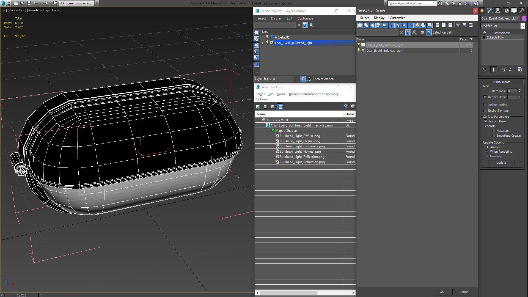Image resolution: width=528 pixels, height=297 pixels.
Task: Select the When Rendering radio button
Action: click(x=487, y=152)
